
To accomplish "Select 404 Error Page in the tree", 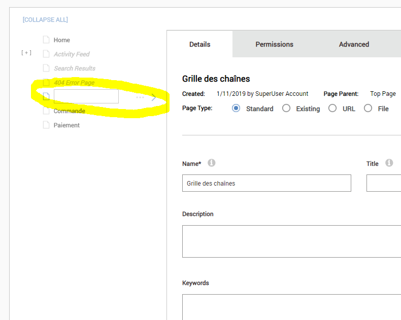I will 74,83.
